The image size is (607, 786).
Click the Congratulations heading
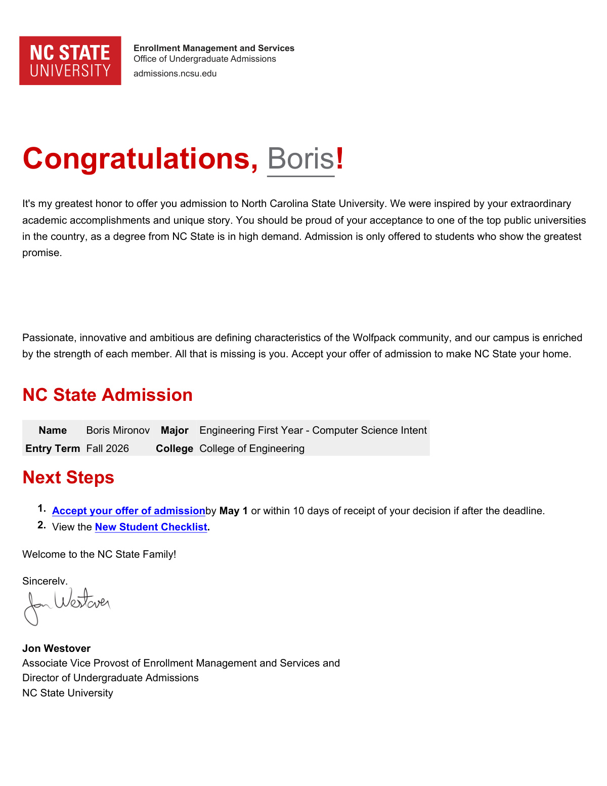141,158
